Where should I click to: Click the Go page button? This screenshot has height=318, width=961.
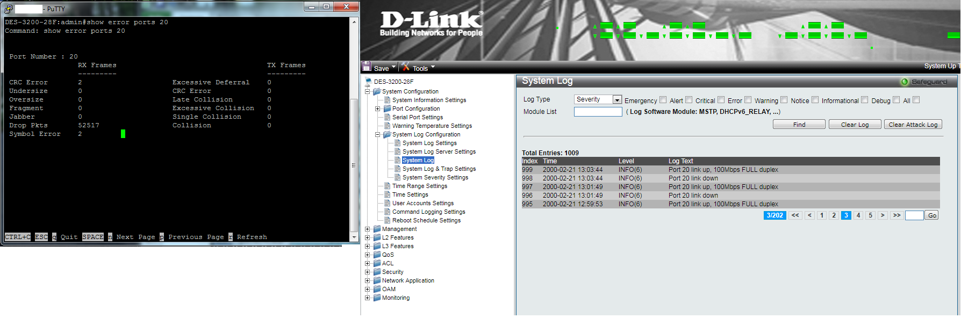click(932, 215)
